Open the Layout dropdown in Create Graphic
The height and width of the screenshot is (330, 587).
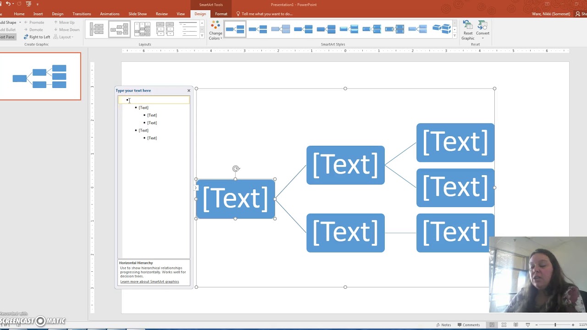63,37
